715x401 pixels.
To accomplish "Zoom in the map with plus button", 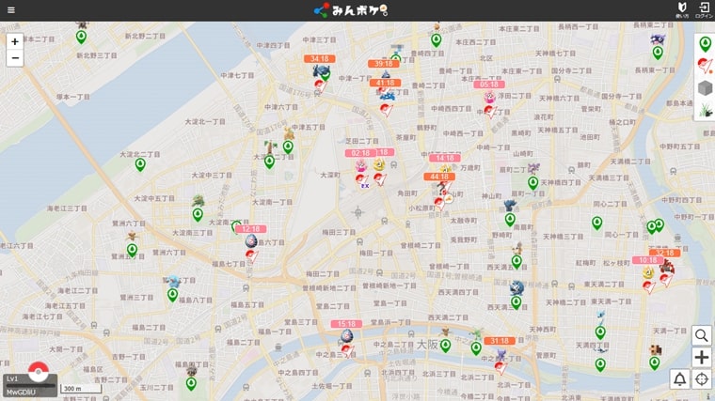I will coord(15,42).
